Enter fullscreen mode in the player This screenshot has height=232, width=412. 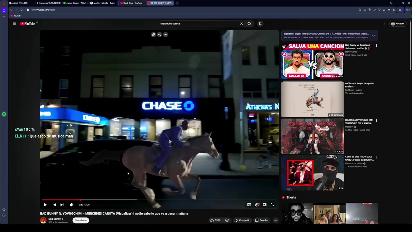(272, 205)
